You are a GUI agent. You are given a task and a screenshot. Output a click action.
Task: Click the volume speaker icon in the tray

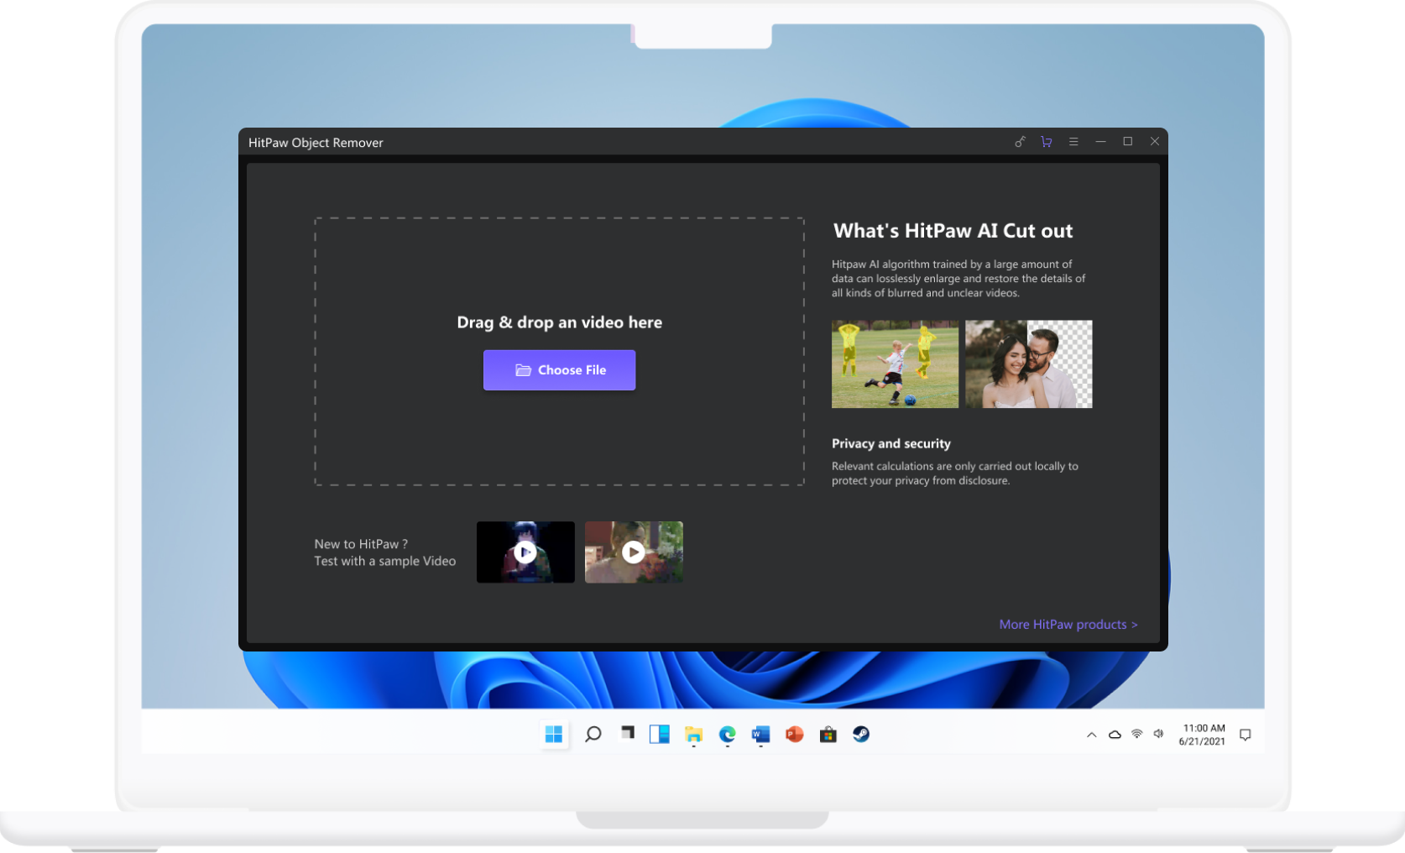point(1158,734)
